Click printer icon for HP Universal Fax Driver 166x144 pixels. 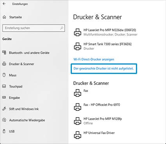pos(78,135)
